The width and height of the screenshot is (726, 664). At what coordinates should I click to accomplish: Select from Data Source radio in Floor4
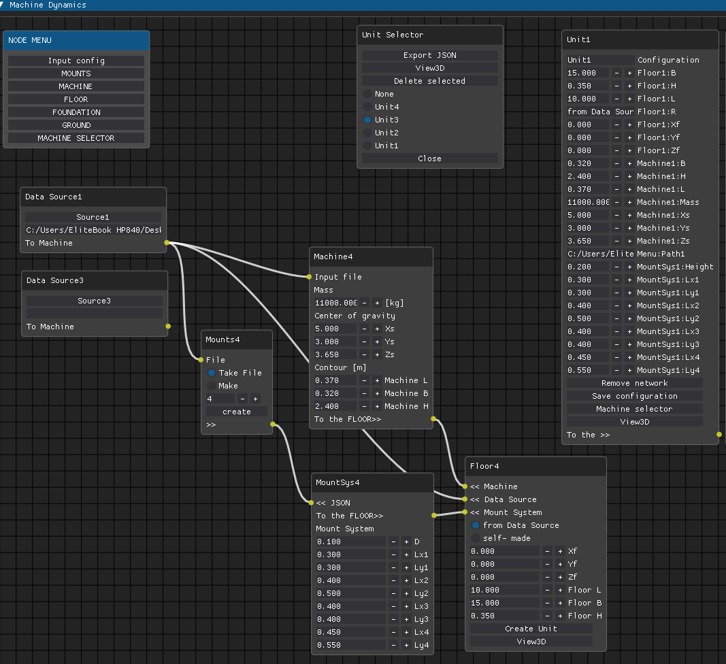click(x=476, y=525)
